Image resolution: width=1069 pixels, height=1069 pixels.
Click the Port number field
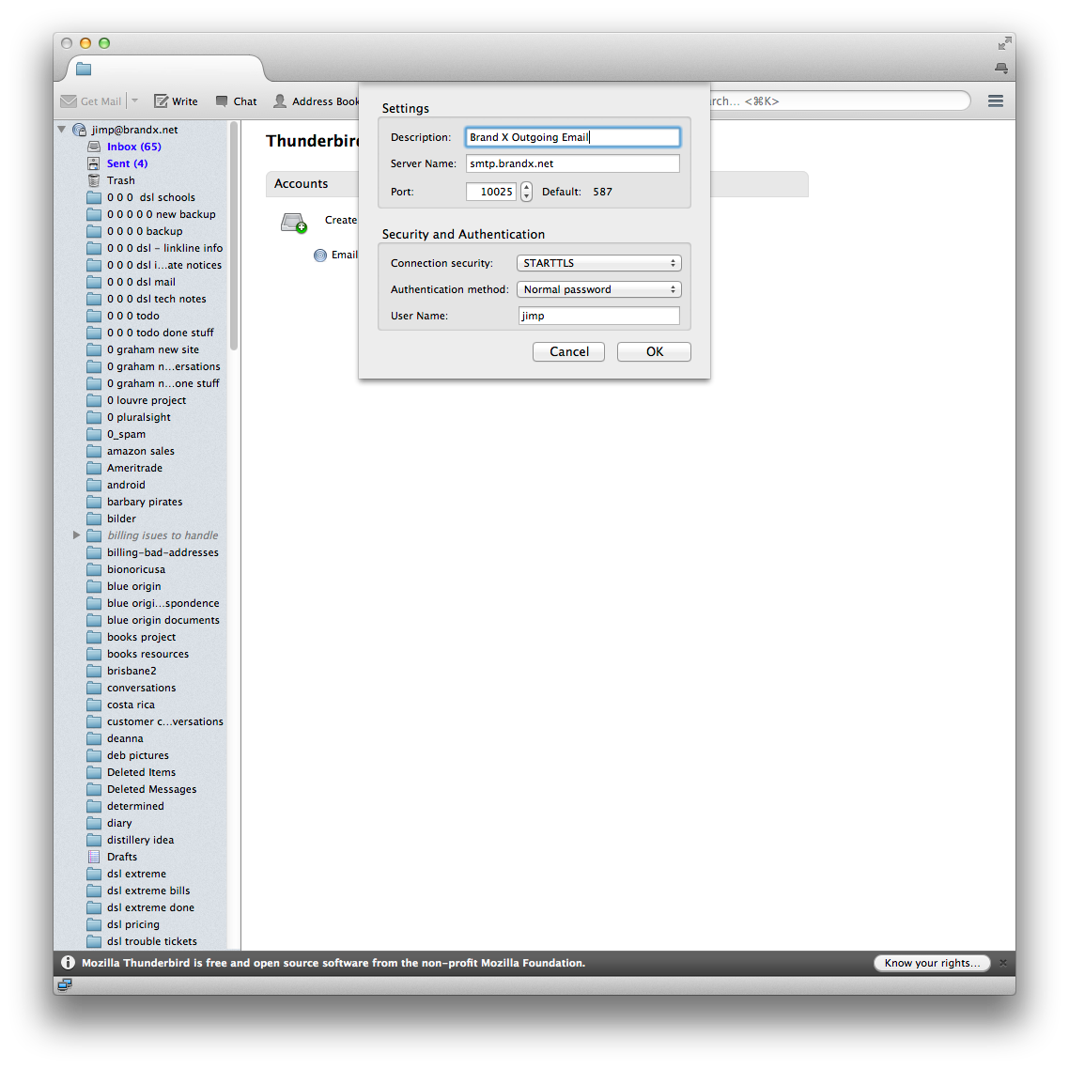[x=491, y=192]
